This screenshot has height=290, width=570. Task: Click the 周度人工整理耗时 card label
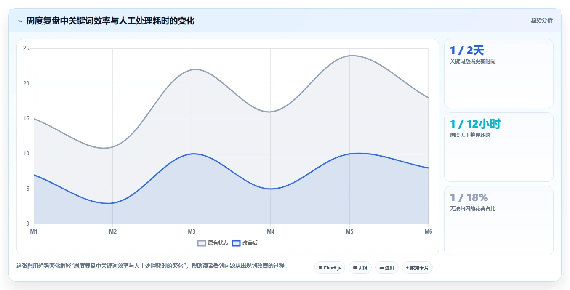pos(470,135)
